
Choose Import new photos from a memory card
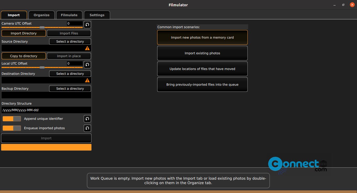coord(202,37)
